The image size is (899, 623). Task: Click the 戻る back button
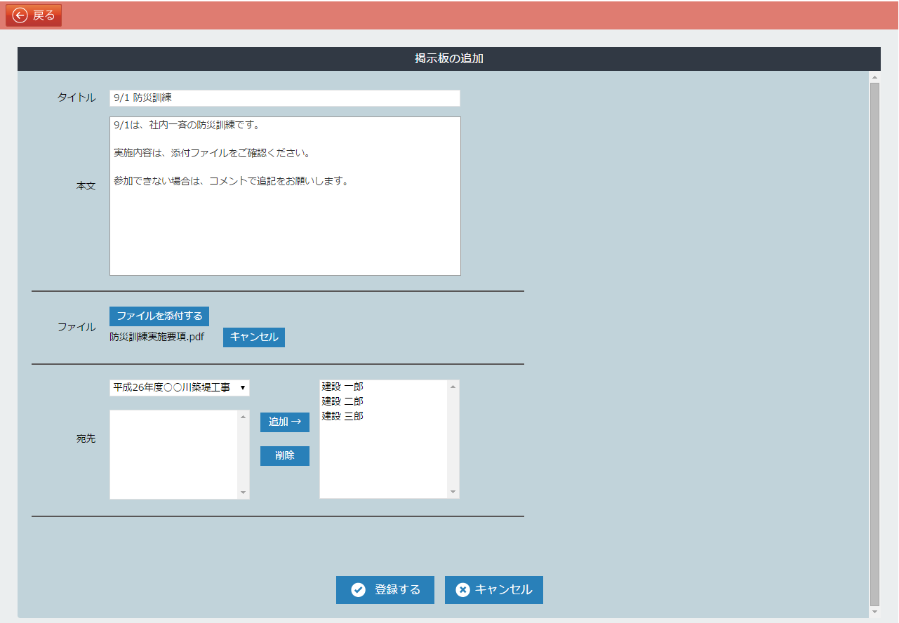pyautogui.click(x=34, y=15)
